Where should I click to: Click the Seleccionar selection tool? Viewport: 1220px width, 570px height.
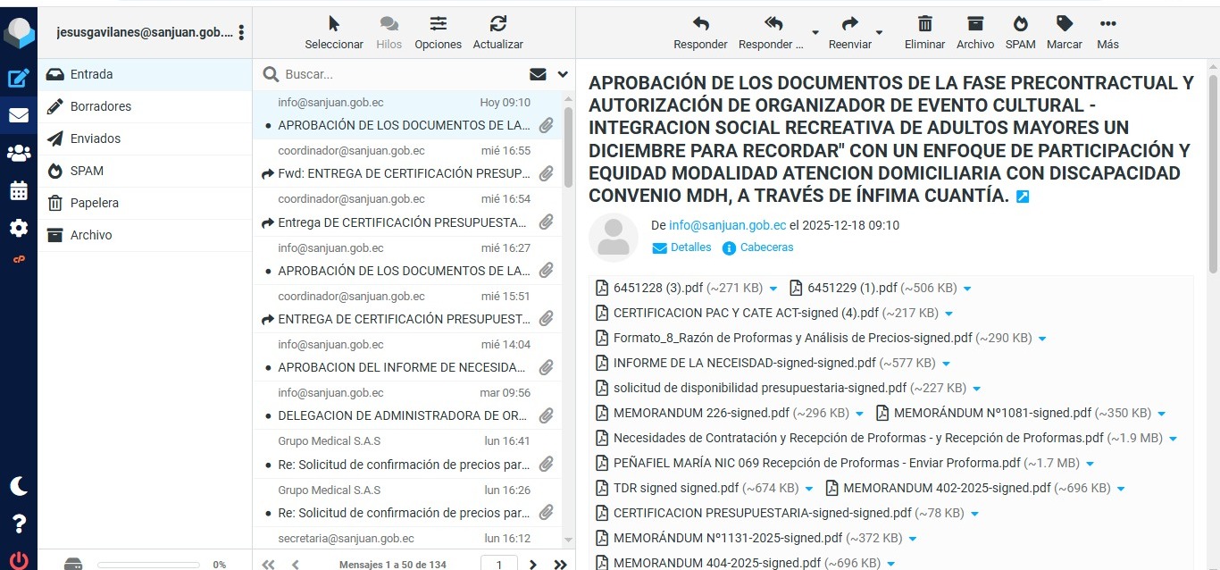click(334, 32)
